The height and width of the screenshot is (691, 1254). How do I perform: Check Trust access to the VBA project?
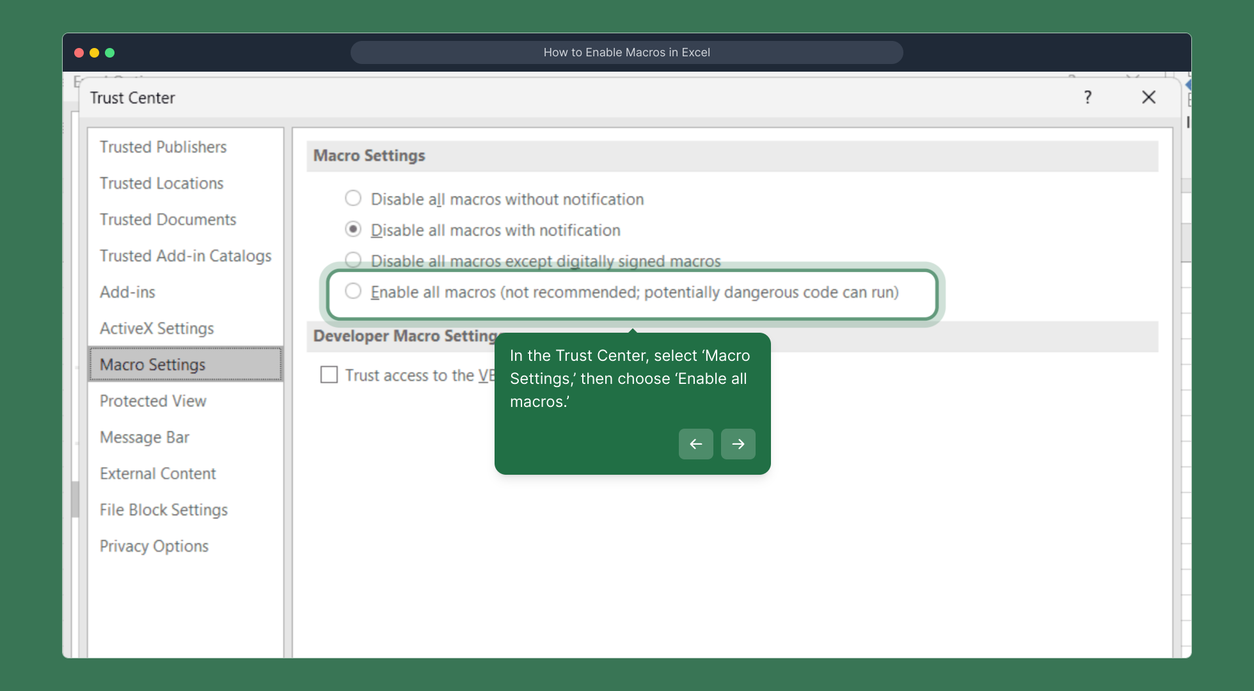pyautogui.click(x=329, y=375)
